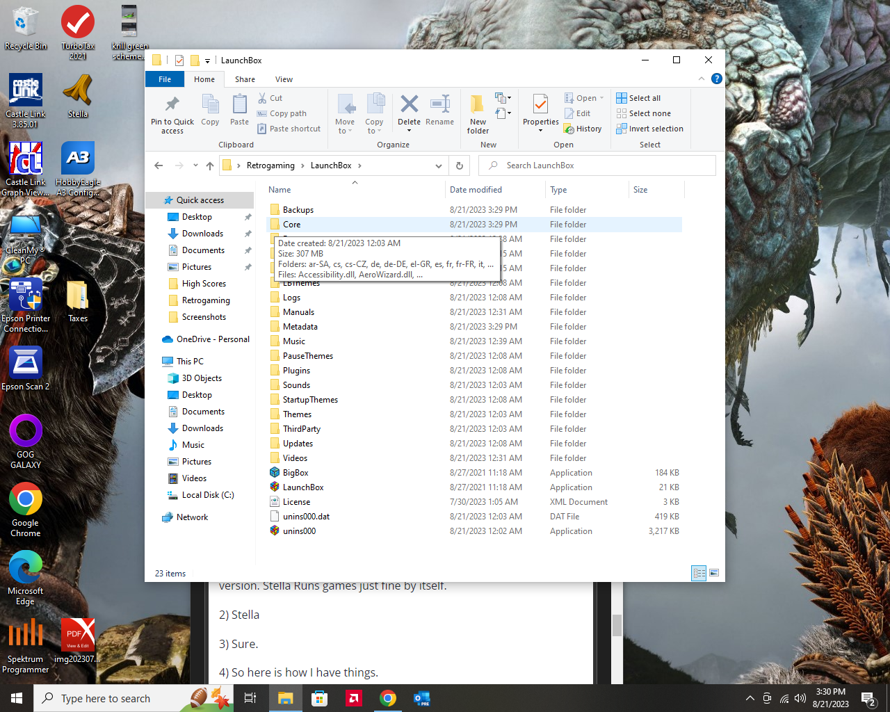This screenshot has width=890, height=712.
Task: Open the Move to dropdown
Action: tap(345, 114)
